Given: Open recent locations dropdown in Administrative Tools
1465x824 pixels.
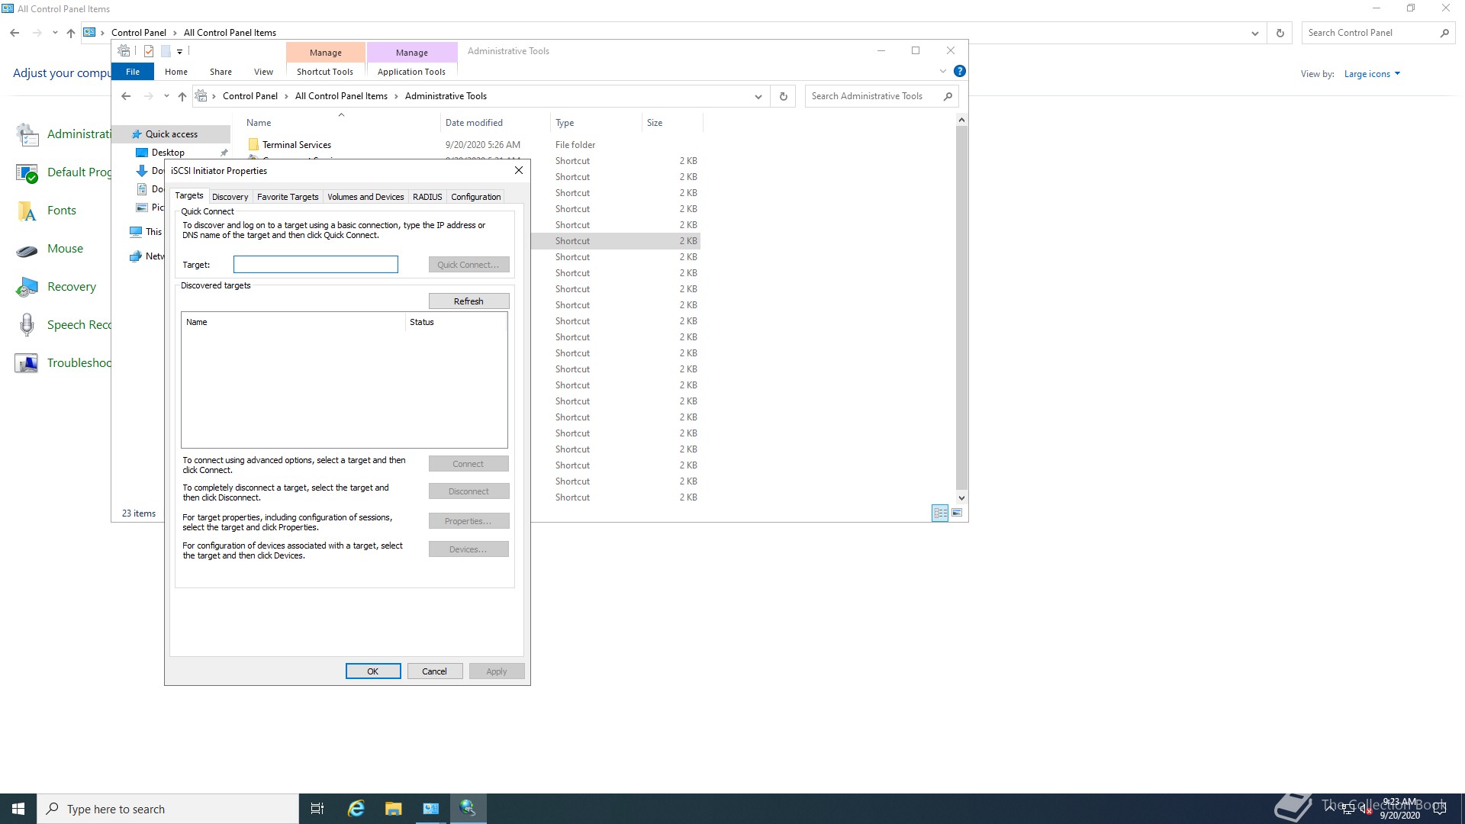Looking at the screenshot, I should click(x=166, y=96).
